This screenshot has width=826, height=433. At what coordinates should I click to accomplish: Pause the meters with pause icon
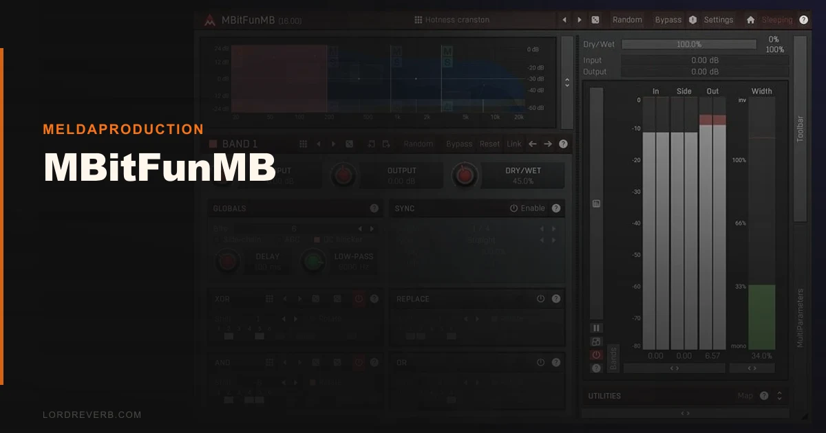coord(596,329)
